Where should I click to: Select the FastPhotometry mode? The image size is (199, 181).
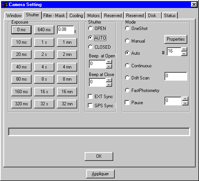tap(127, 90)
